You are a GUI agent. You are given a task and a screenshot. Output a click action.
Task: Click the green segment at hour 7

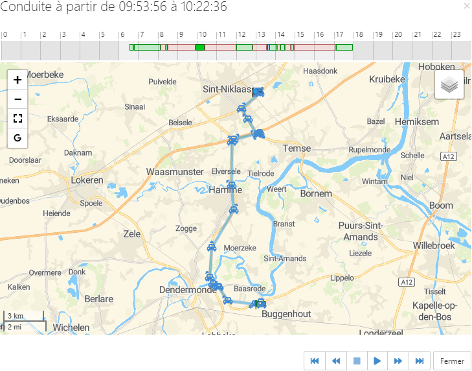click(x=149, y=47)
